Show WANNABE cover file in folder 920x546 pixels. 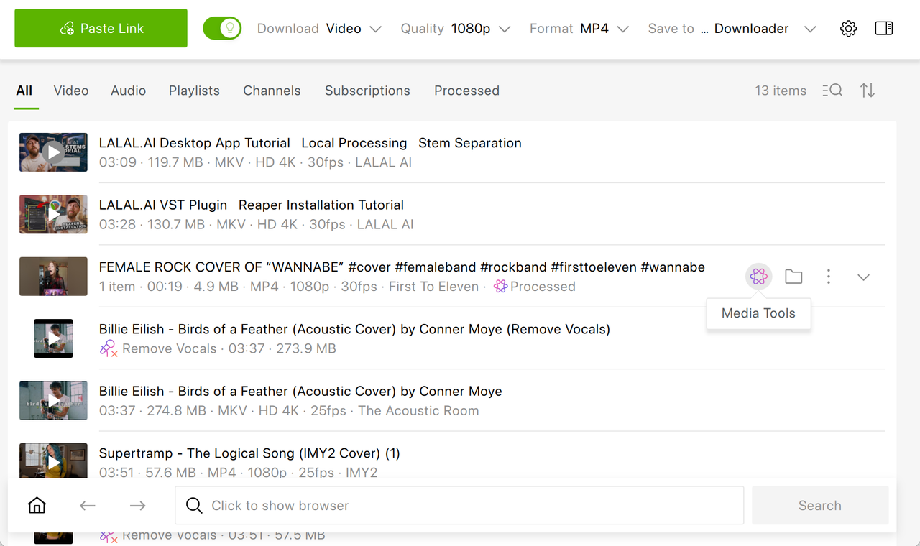(x=793, y=277)
